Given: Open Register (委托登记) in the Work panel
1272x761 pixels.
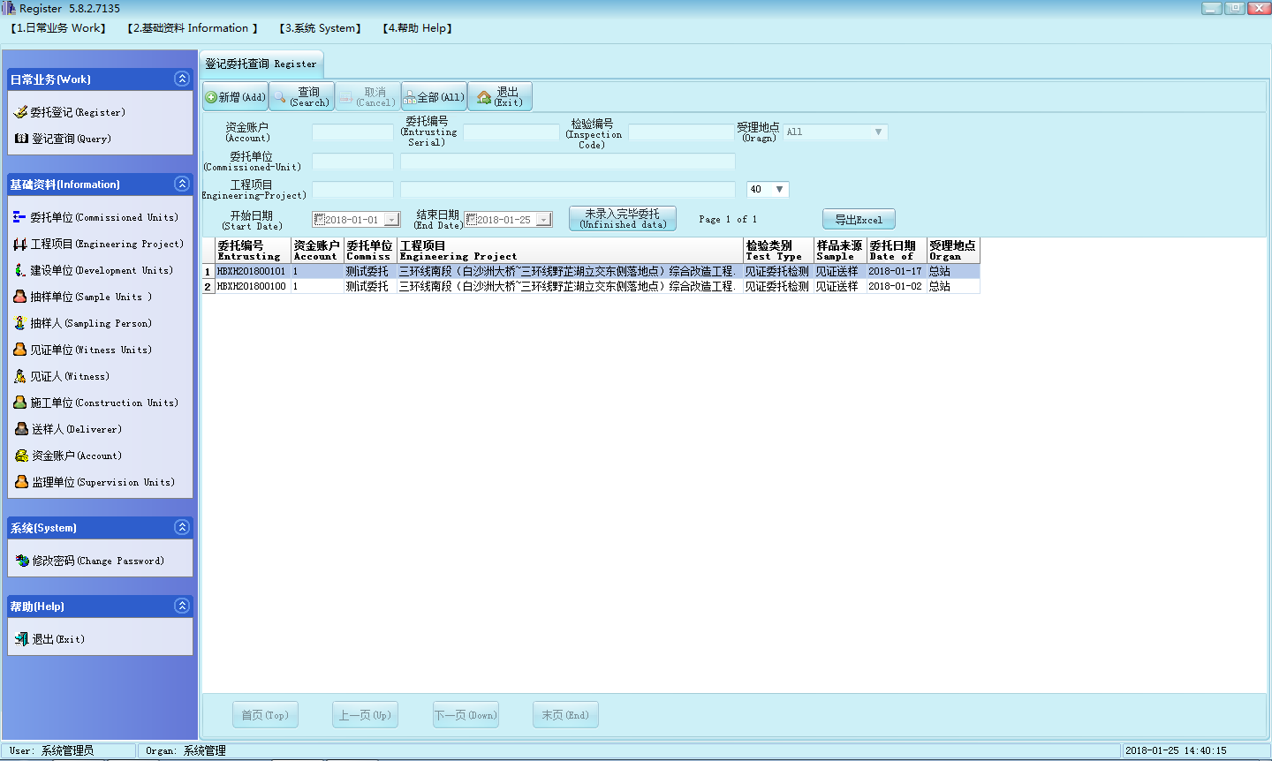Looking at the screenshot, I should coord(77,112).
